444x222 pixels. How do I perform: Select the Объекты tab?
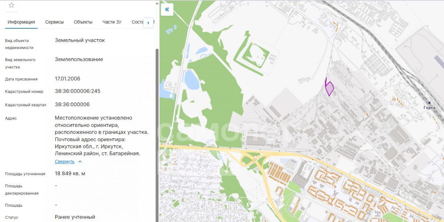(x=83, y=22)
